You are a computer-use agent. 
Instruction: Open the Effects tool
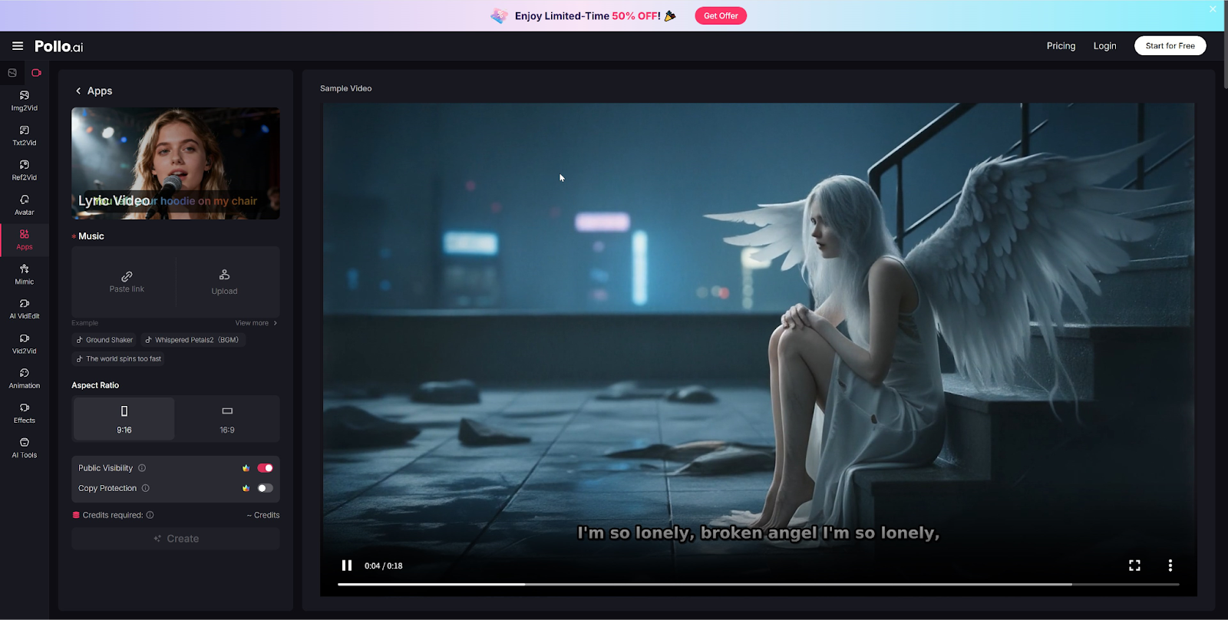[x=24, y=413]
